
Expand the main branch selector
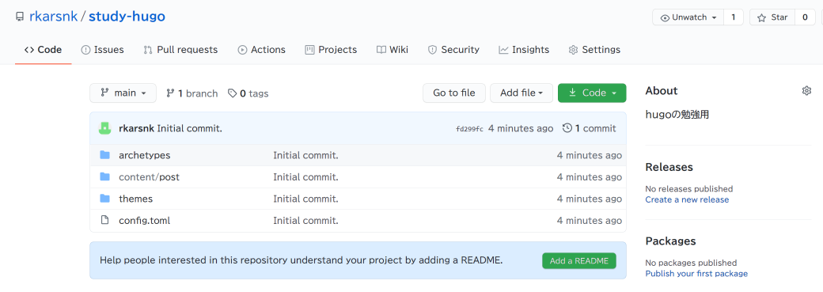pyautogui.click(x=123, y=93)
